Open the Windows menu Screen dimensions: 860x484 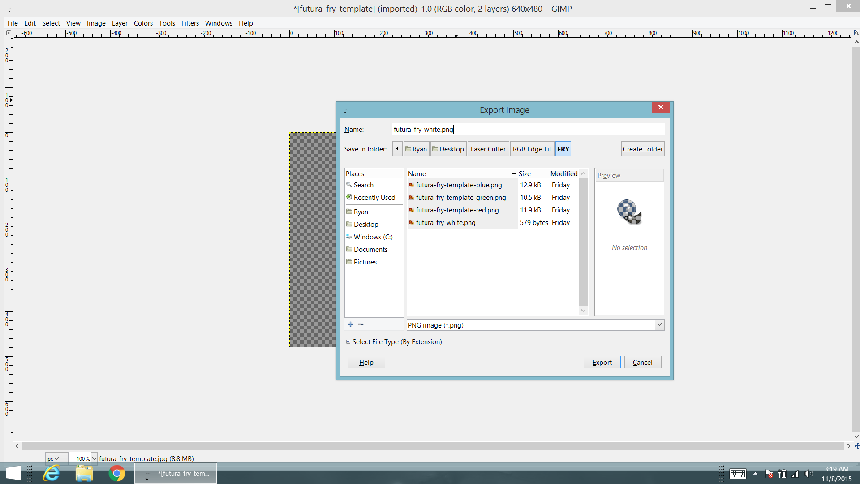tap(219, 23)
